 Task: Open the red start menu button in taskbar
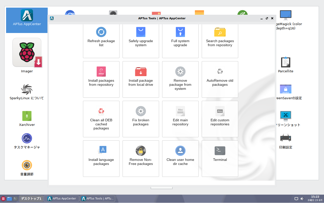tap(3, 199)
